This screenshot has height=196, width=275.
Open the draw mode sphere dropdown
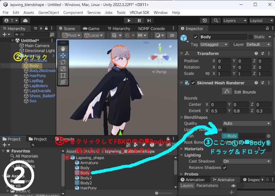click(x=159, y=36)
